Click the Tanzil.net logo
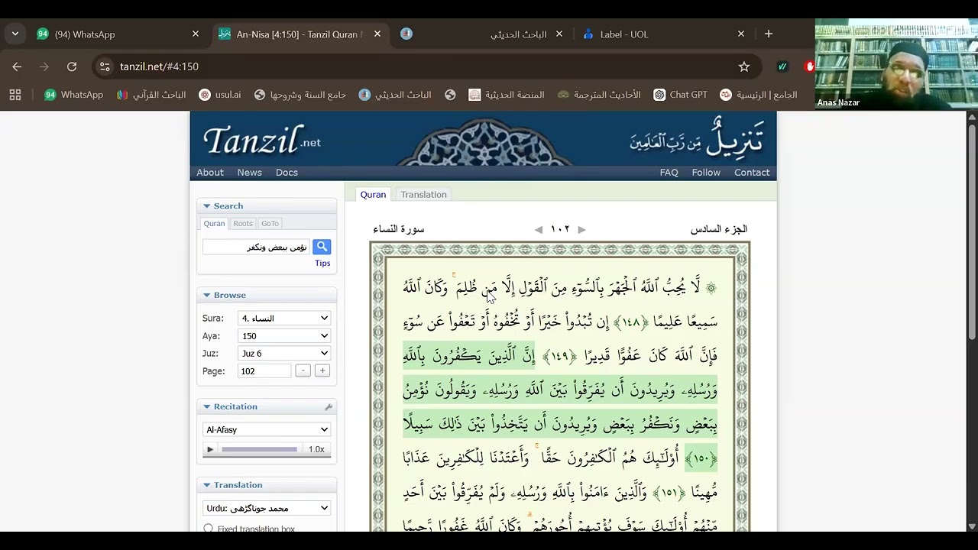Image resolution: width=978 pixels, height=550 pixels. click(261, 141)
